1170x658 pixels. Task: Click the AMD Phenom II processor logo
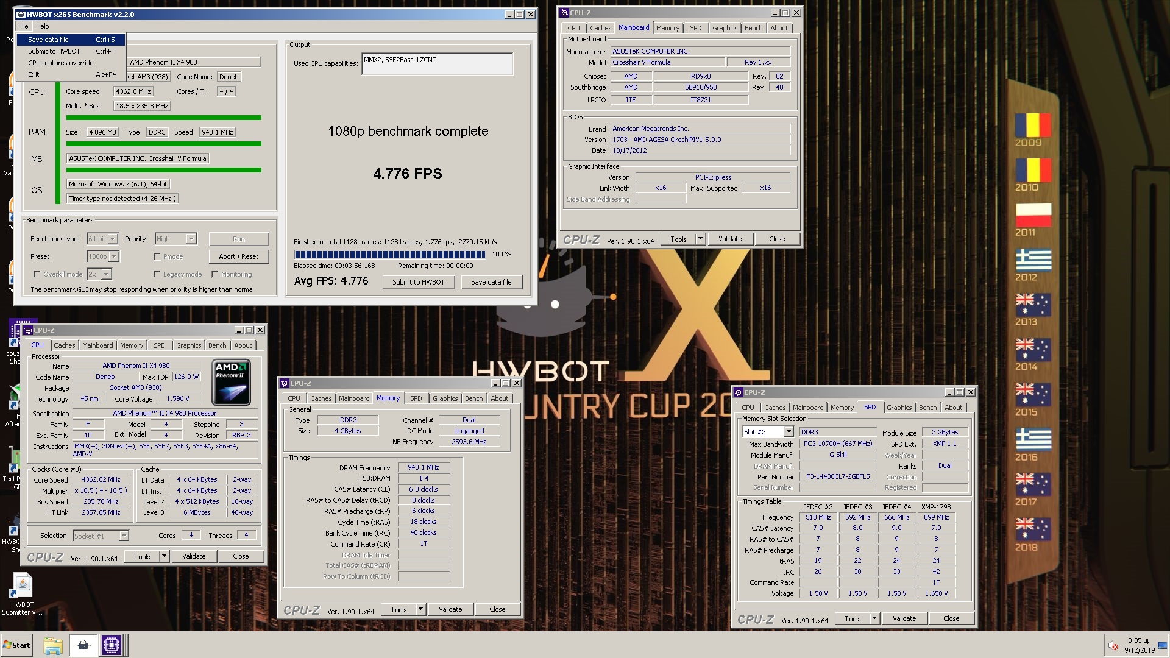[232, 383]
